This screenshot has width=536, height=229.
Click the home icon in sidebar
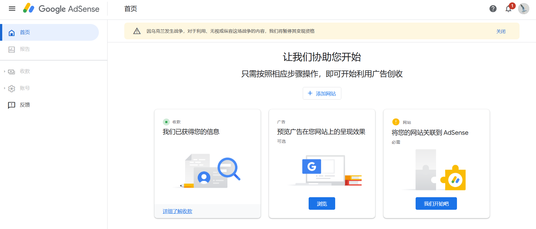(12, 33)
